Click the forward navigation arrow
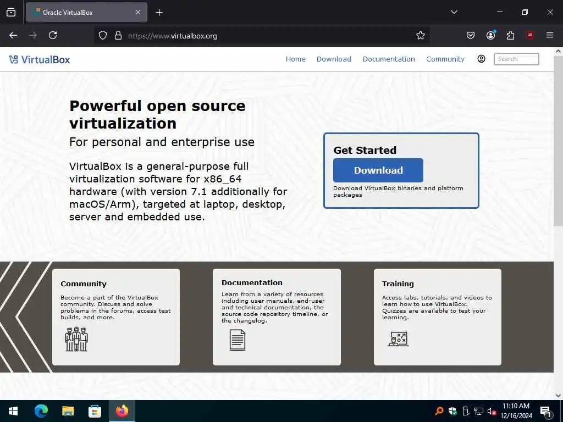This screenshot has height=422, width=563. pyautogui.click(x=33, y=35)
